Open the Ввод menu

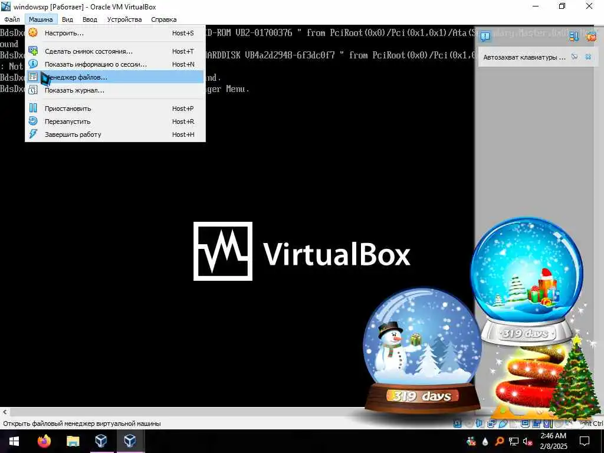[90, 19]
